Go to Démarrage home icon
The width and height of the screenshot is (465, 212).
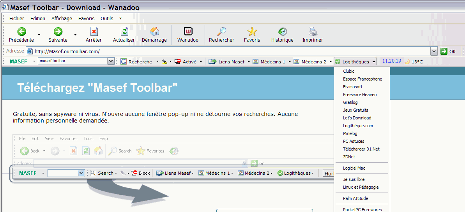tap(154, 32)
